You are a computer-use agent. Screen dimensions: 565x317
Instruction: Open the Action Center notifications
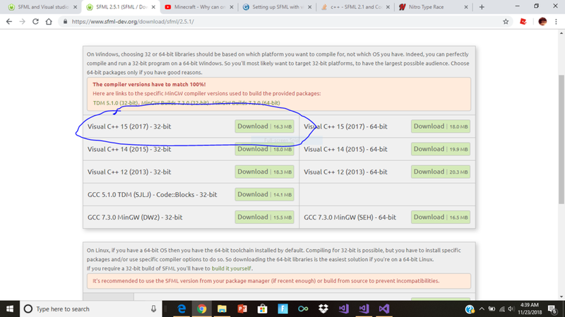(x=552, y=309)
